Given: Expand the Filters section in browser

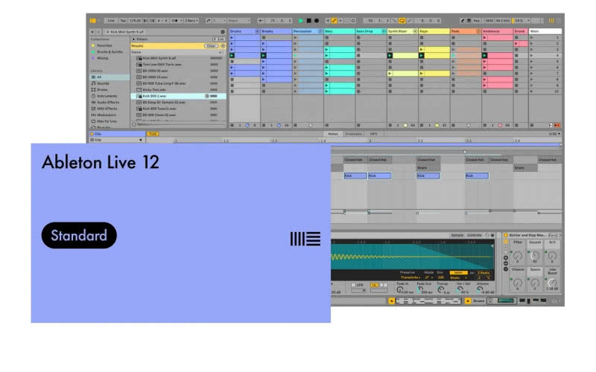Looking at the screenshot, I should [133, 39].
